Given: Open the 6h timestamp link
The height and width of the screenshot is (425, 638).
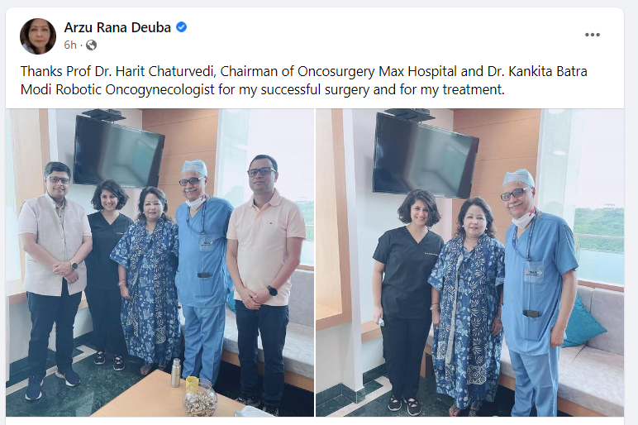Looking at the screenshot, I should coord(70,45).
